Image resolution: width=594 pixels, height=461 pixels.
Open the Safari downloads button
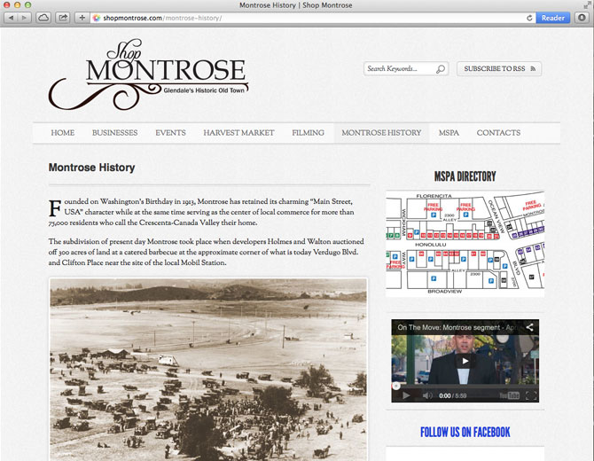(581, 18)
